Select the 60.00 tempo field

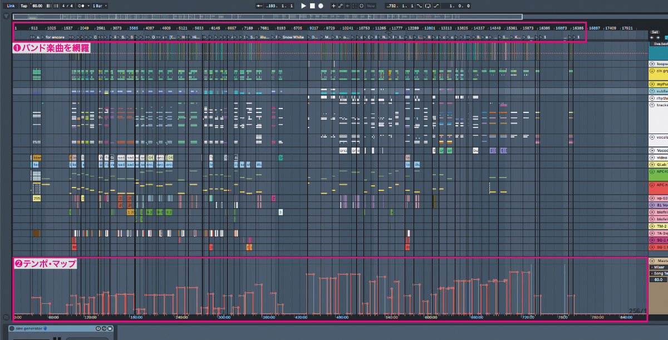[x=37, y=6]
